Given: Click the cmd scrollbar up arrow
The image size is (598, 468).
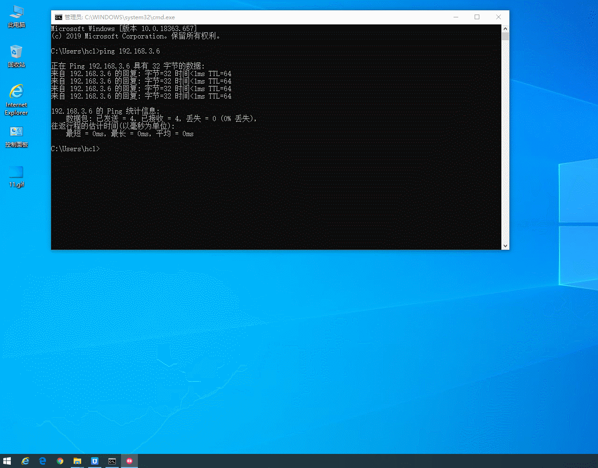Looking at the screenshot, I should pos(505,29).
